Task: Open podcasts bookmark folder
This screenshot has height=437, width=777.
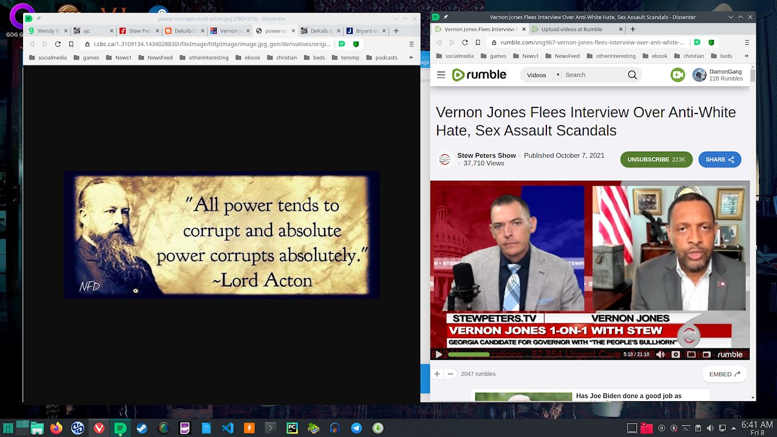Action: tap(381, 58)
